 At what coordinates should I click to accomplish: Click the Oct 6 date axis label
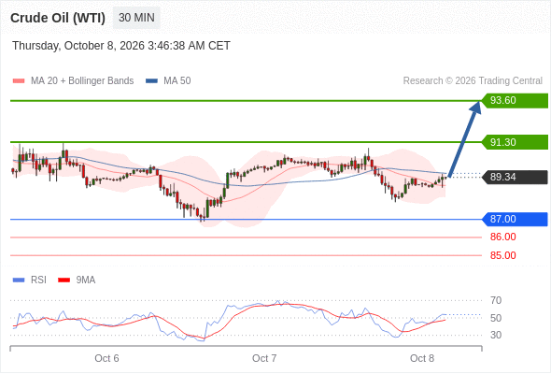[106, 358]
